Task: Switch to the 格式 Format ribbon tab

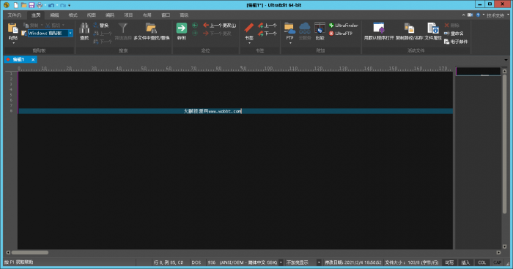Action: pyautogui.click(x=73, y=15)
